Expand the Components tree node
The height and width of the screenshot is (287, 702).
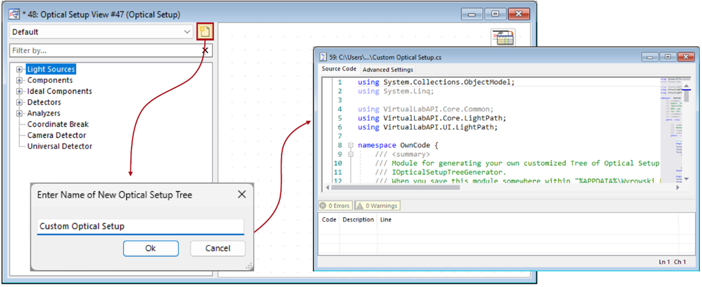[x=20, y=81]
